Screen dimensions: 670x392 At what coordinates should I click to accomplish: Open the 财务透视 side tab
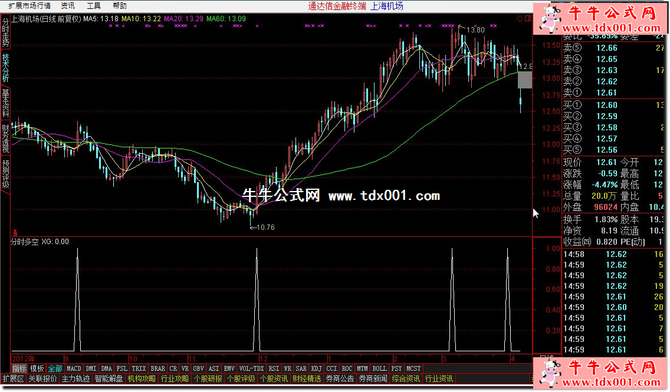[5, 138]
